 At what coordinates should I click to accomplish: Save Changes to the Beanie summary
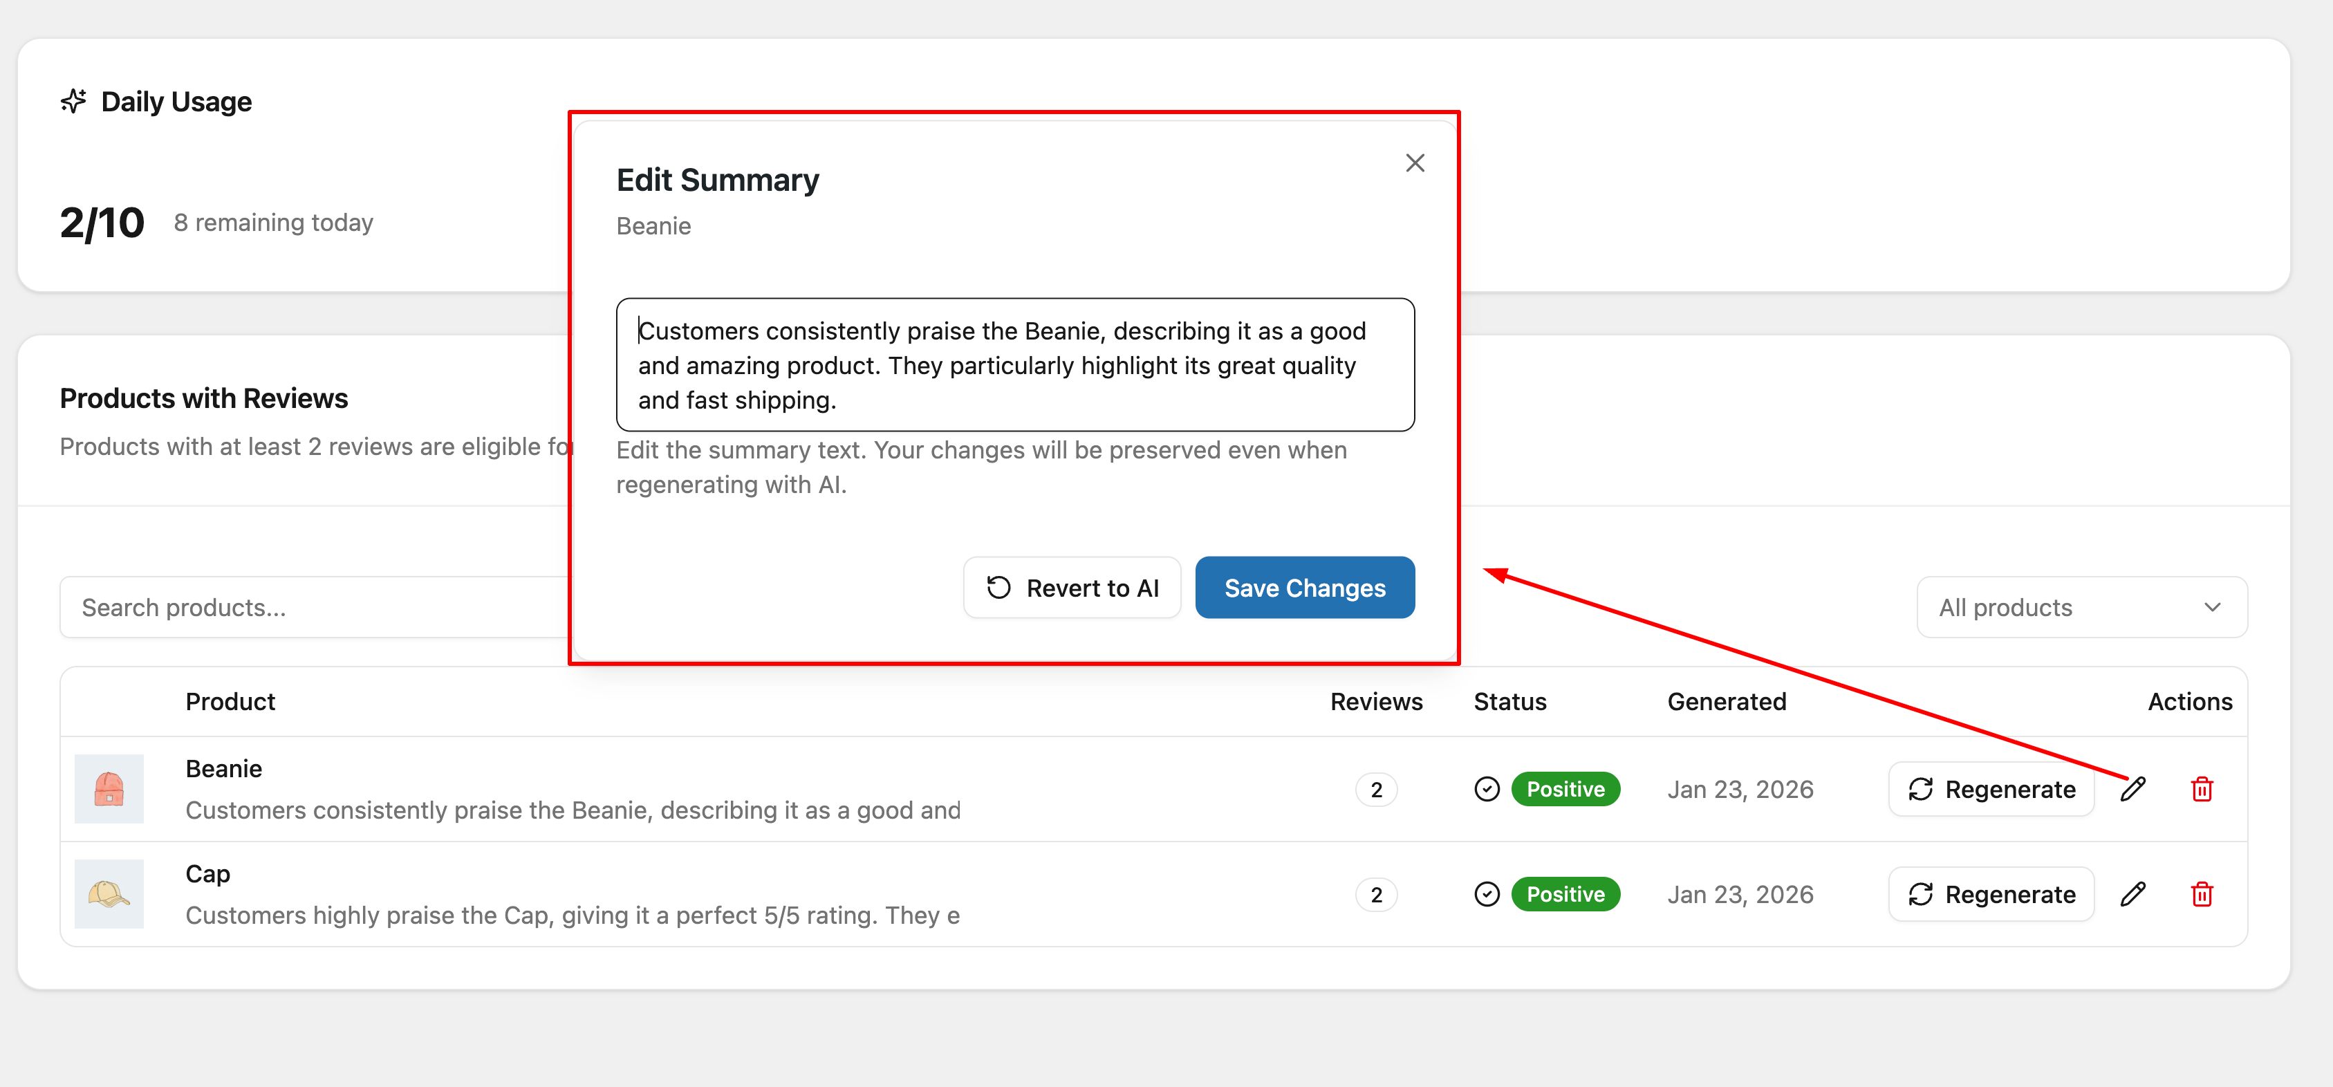point(1304,588)
